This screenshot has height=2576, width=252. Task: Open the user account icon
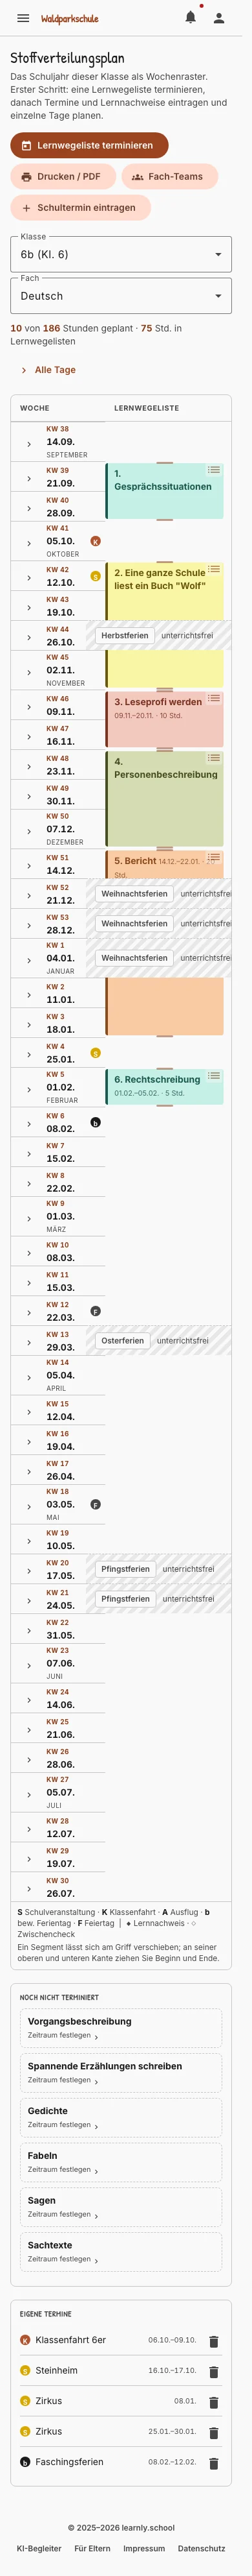click(219, 18)
